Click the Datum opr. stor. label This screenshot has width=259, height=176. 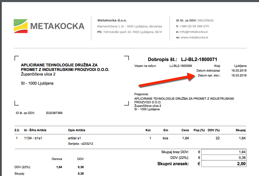click(209, 75)
